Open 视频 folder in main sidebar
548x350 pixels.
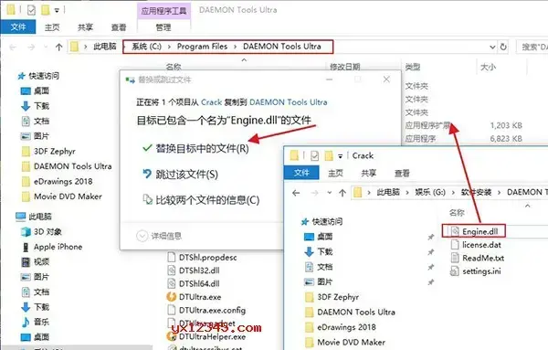coord(36,261)
